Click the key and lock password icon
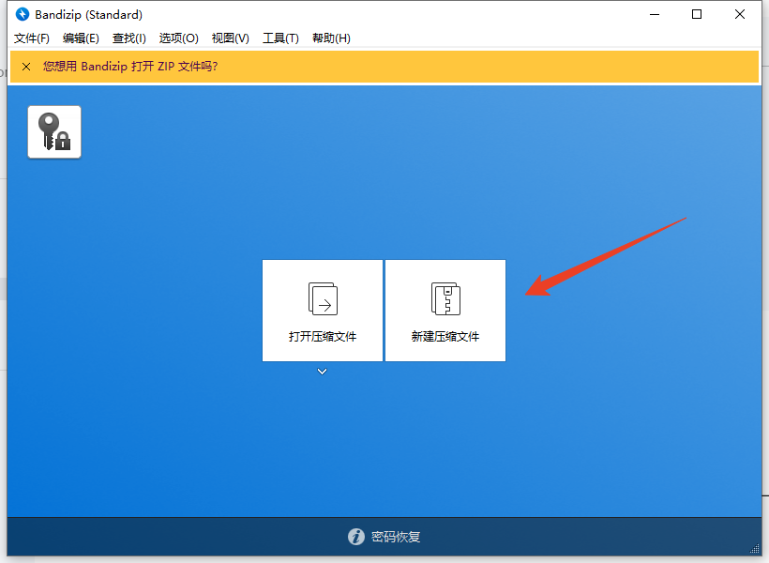Viewport: 769px width, 563px height. click(x=53, y=131)
